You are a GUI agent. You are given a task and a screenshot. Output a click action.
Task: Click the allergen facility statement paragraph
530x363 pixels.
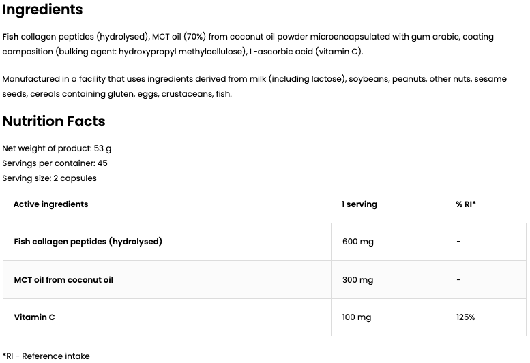(x=254, y=86)
